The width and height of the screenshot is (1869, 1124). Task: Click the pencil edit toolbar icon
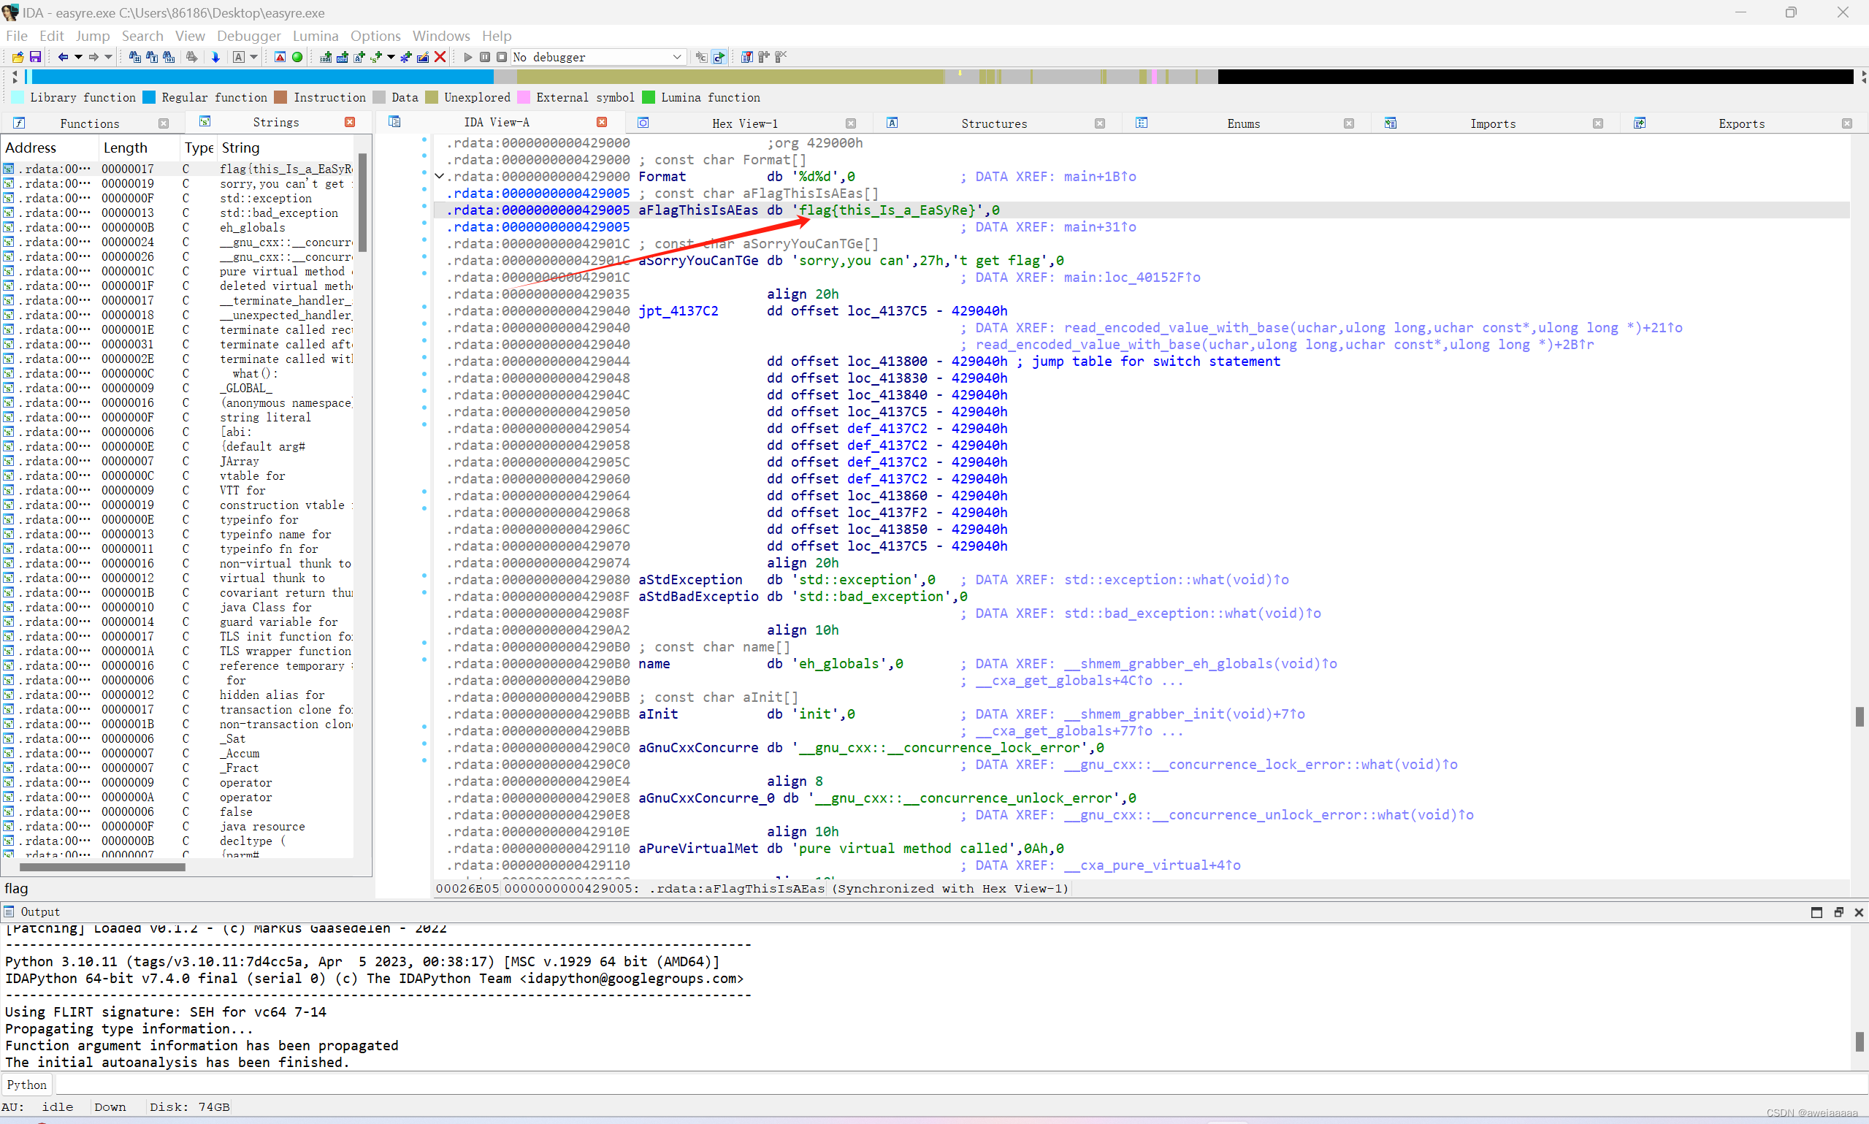coord(424,57)
